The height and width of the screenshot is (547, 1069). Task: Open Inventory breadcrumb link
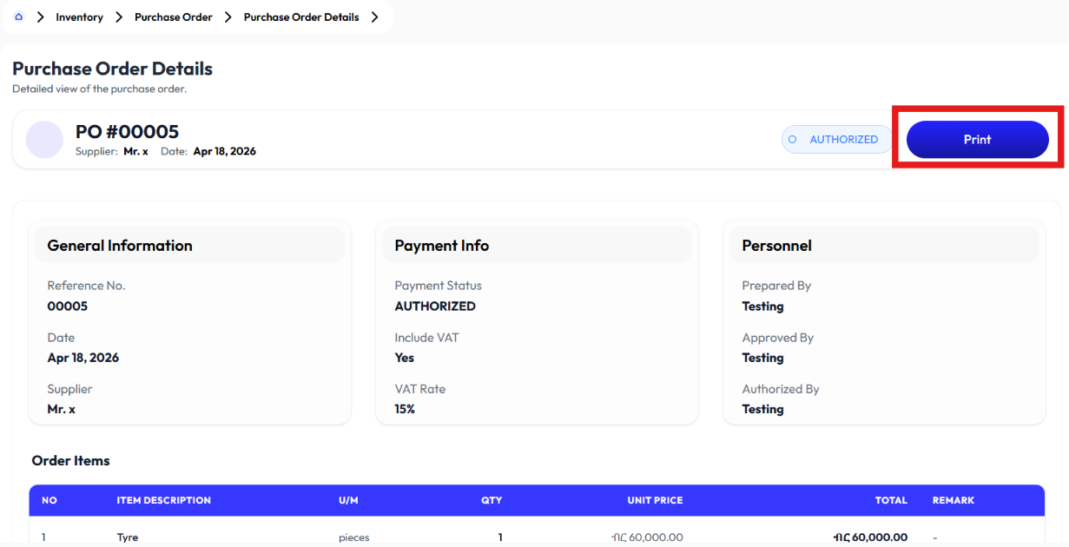point(79,17)
